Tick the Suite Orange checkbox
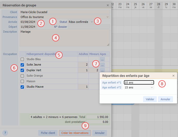178x137 pixels. coord(22,76)
